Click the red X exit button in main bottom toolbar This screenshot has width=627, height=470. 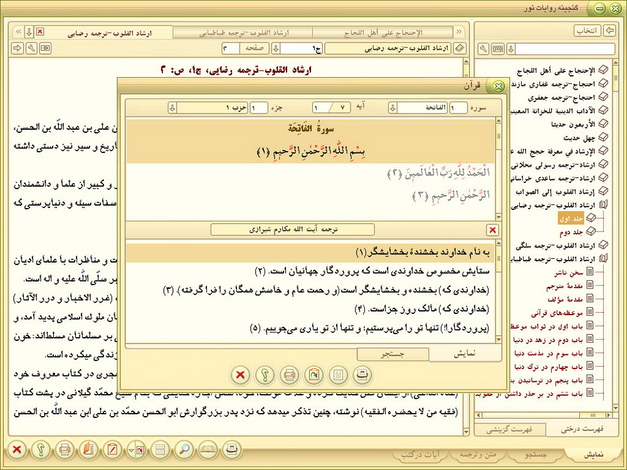(17, 449)
